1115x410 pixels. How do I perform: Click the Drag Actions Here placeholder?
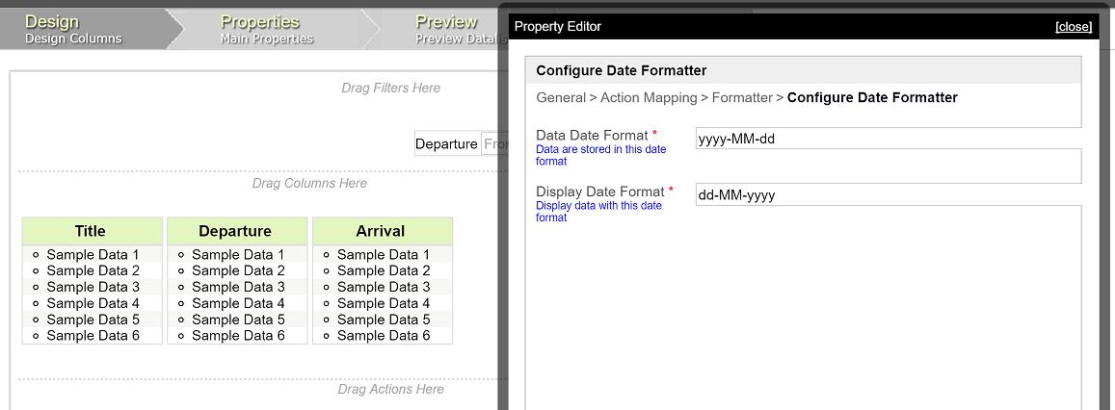[390, 389]
